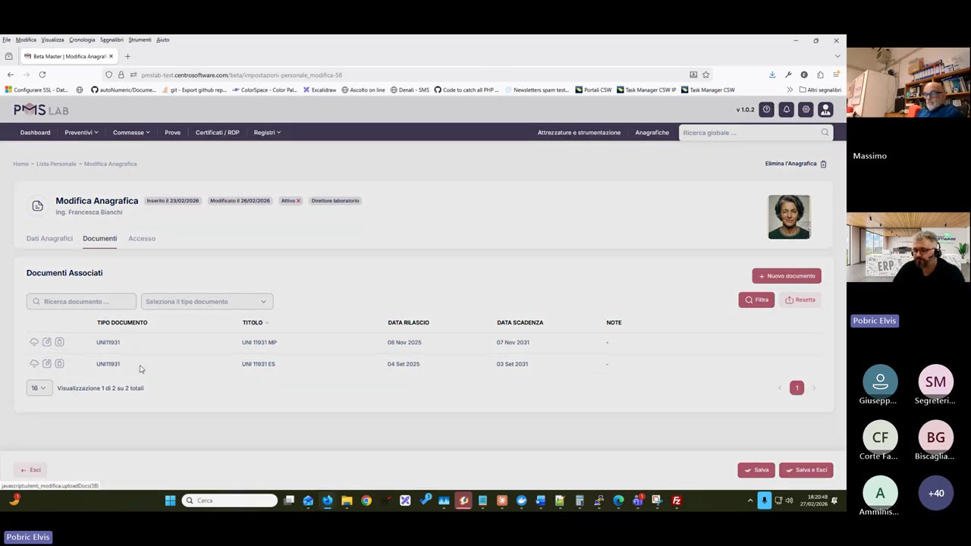Click the PMS LAB logo
The height and width of the screenshot is (546, 971).
(41, 110)
